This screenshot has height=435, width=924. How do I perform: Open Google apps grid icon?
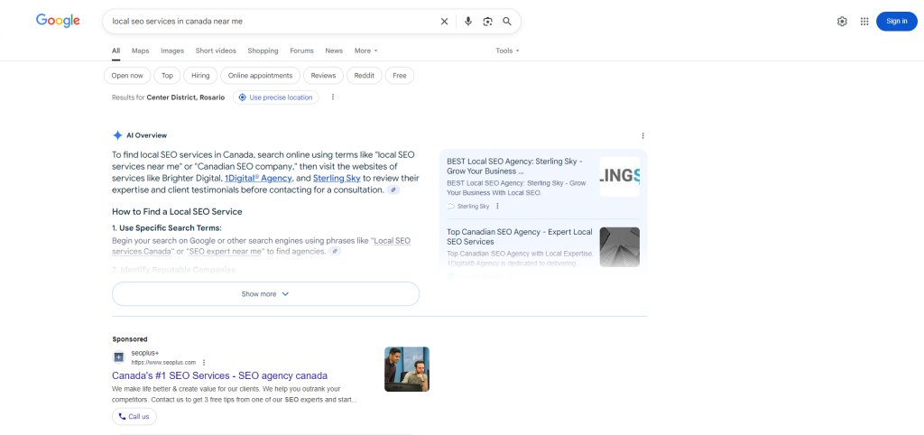[864, 22]
